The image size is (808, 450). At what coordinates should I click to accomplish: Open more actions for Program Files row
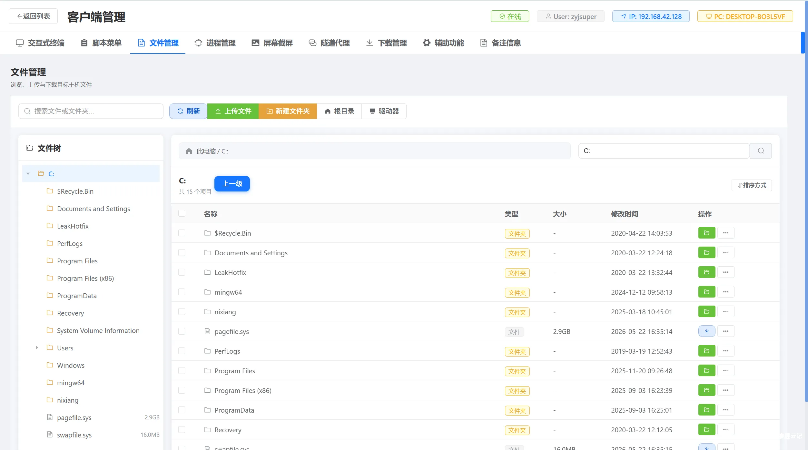[725, 370]
